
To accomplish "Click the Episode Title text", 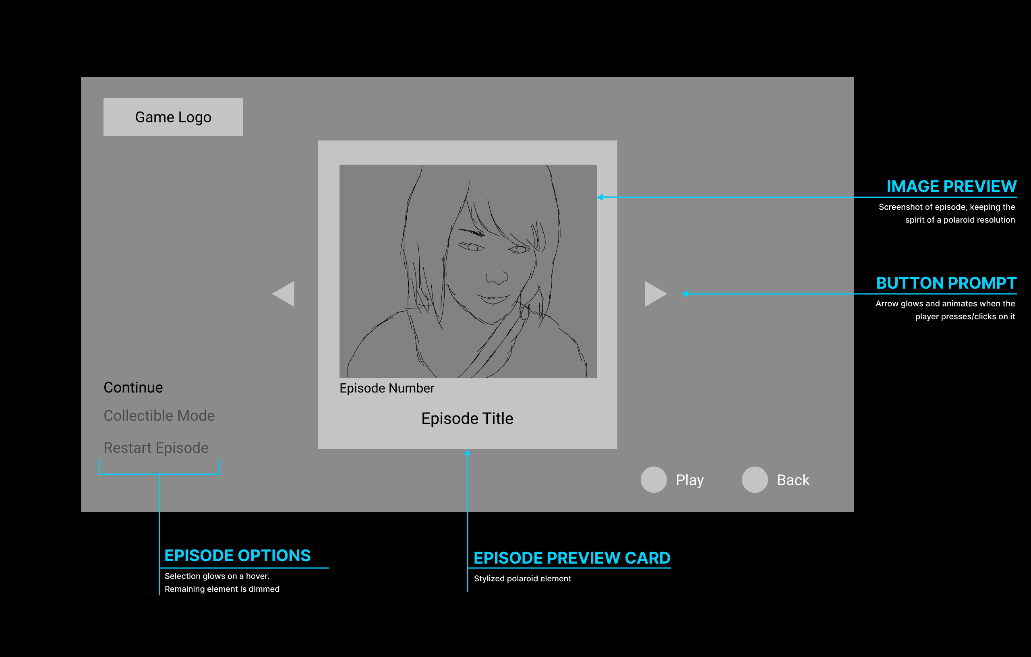I will tap(467, 418).
